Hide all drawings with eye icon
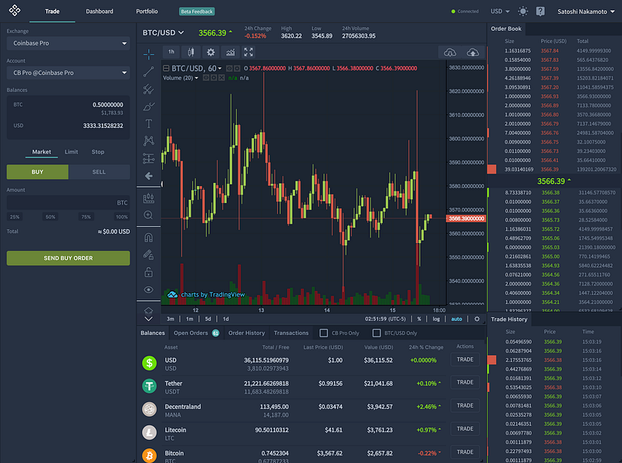 coord(149,289)
